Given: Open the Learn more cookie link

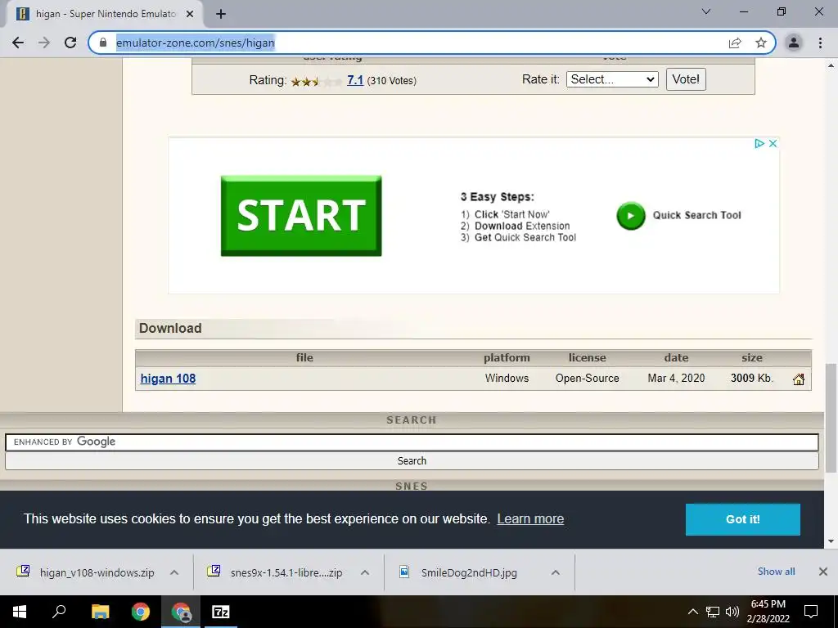Looking at the screenshot, I should coord(530,519).
